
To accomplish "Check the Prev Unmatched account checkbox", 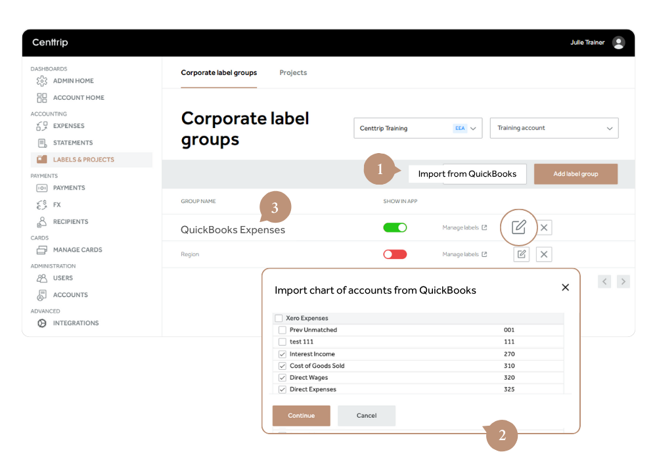I will 283,330.
